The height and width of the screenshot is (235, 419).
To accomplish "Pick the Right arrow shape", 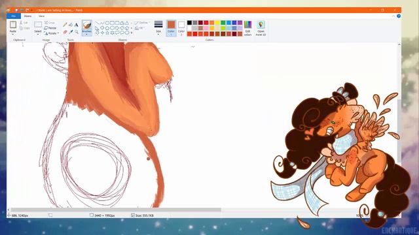I will pos(117,27).
